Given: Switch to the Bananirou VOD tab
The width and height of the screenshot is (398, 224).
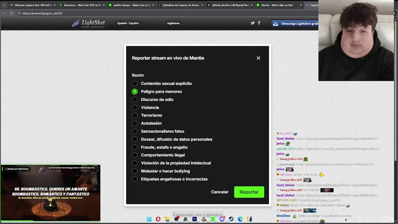Looking at the screenshot, I should 82,5.
